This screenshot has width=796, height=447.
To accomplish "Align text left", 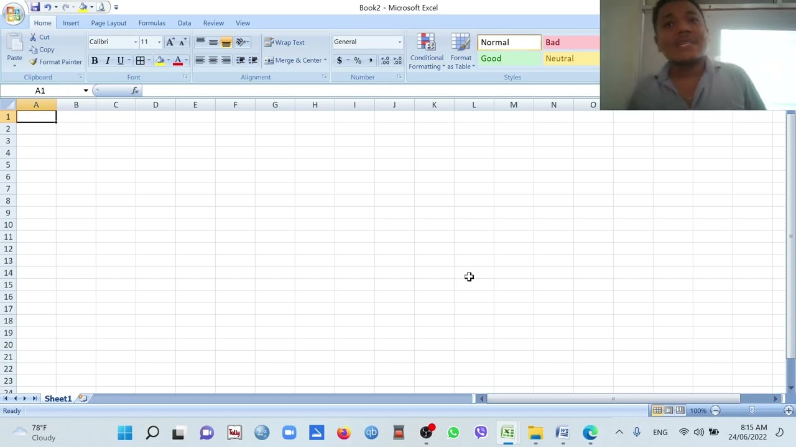I will [x=200, y=60].
